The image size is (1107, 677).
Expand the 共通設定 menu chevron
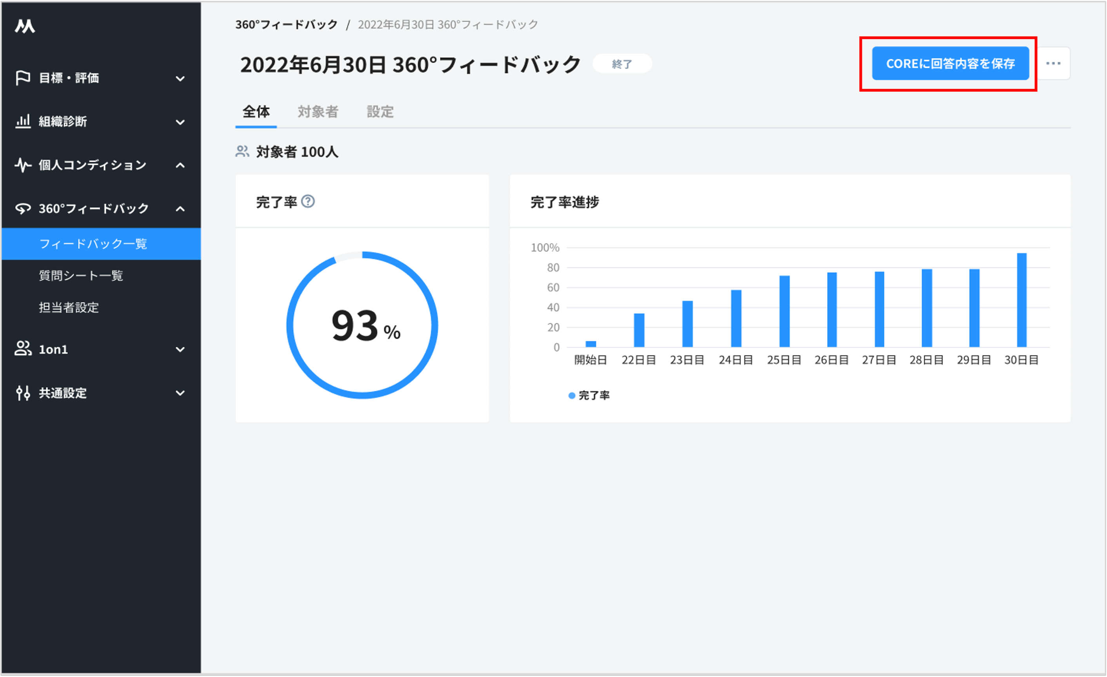click(x=181, y=393)
